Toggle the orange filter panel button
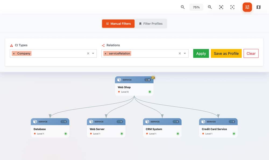Image resolution: width=269 pixels, height=160 pixels. point(247,7)
